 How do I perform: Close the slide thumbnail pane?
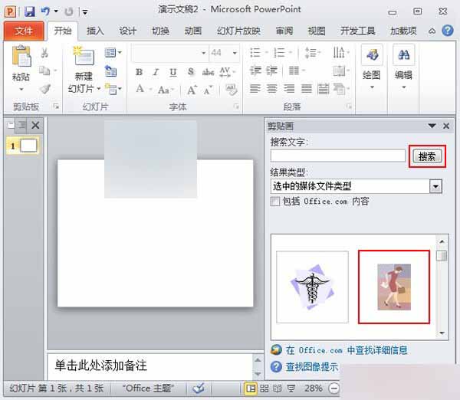pyautogui.click(x=35, y=125)
